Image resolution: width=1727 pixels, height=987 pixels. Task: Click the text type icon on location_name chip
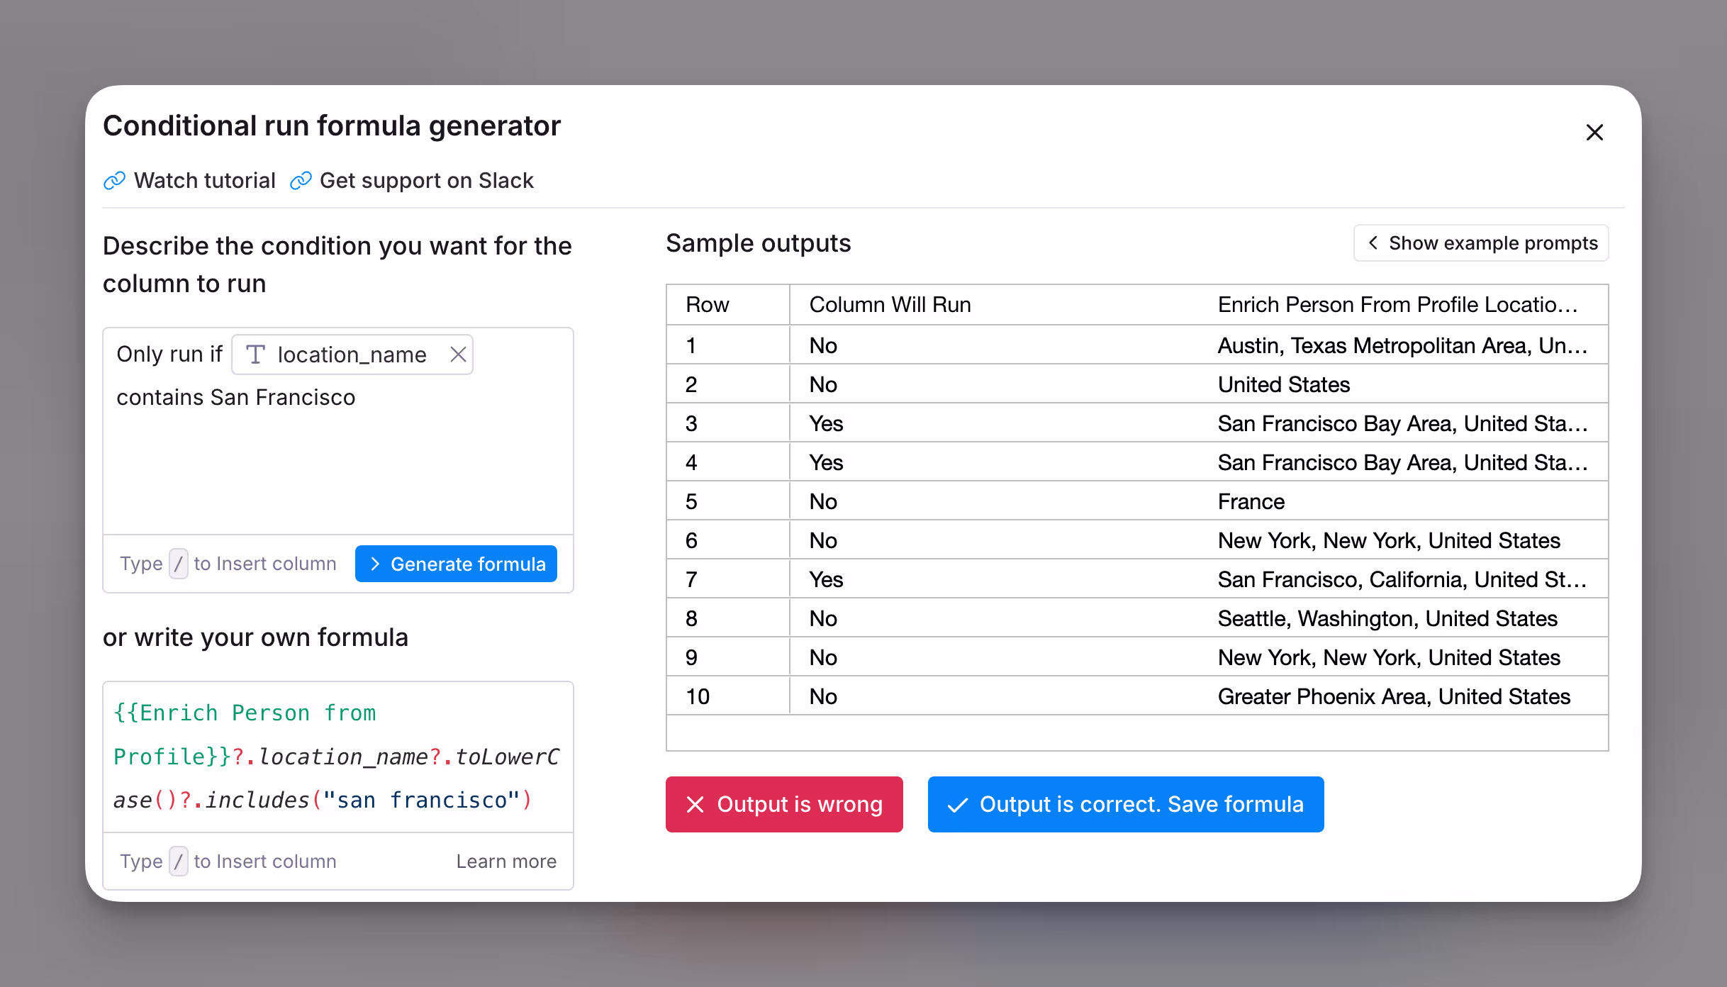255,355
